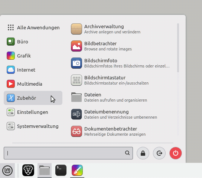Viewport: 202px width, 178px height.
Task: Open Linux Mint menu button in panel
Action: point(7,171)
